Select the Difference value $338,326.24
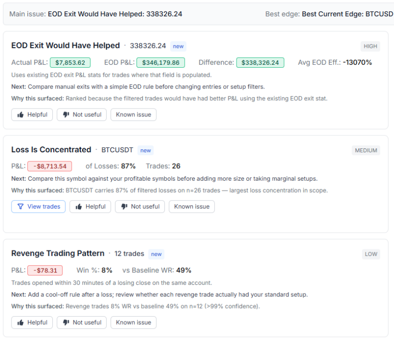The image size is (394, 340). point(260,63)
